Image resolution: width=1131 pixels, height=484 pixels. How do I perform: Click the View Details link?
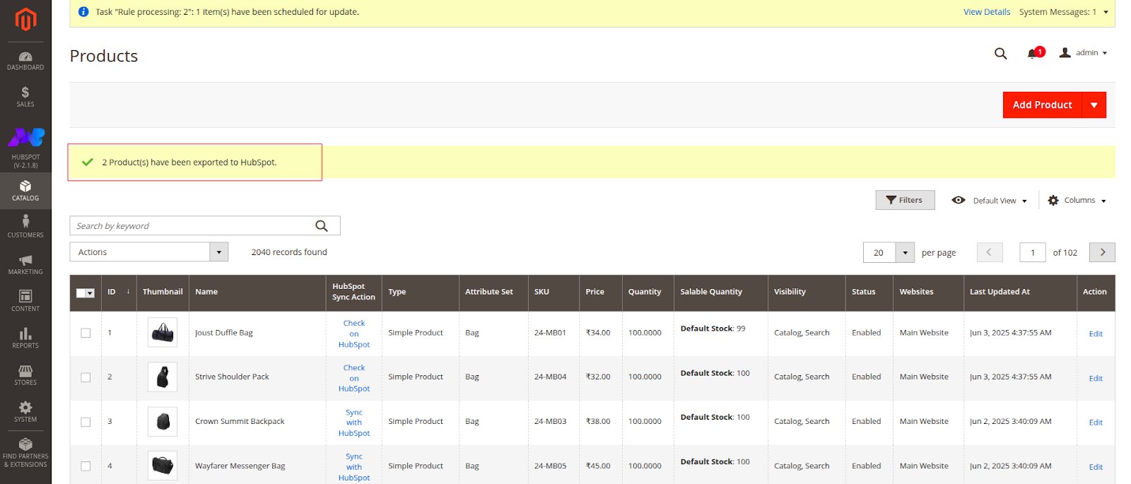[x=986, y=12]
